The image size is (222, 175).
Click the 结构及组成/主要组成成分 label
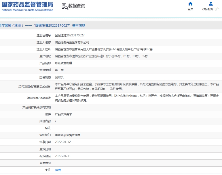pyautogui.click(x=35, y=87)
